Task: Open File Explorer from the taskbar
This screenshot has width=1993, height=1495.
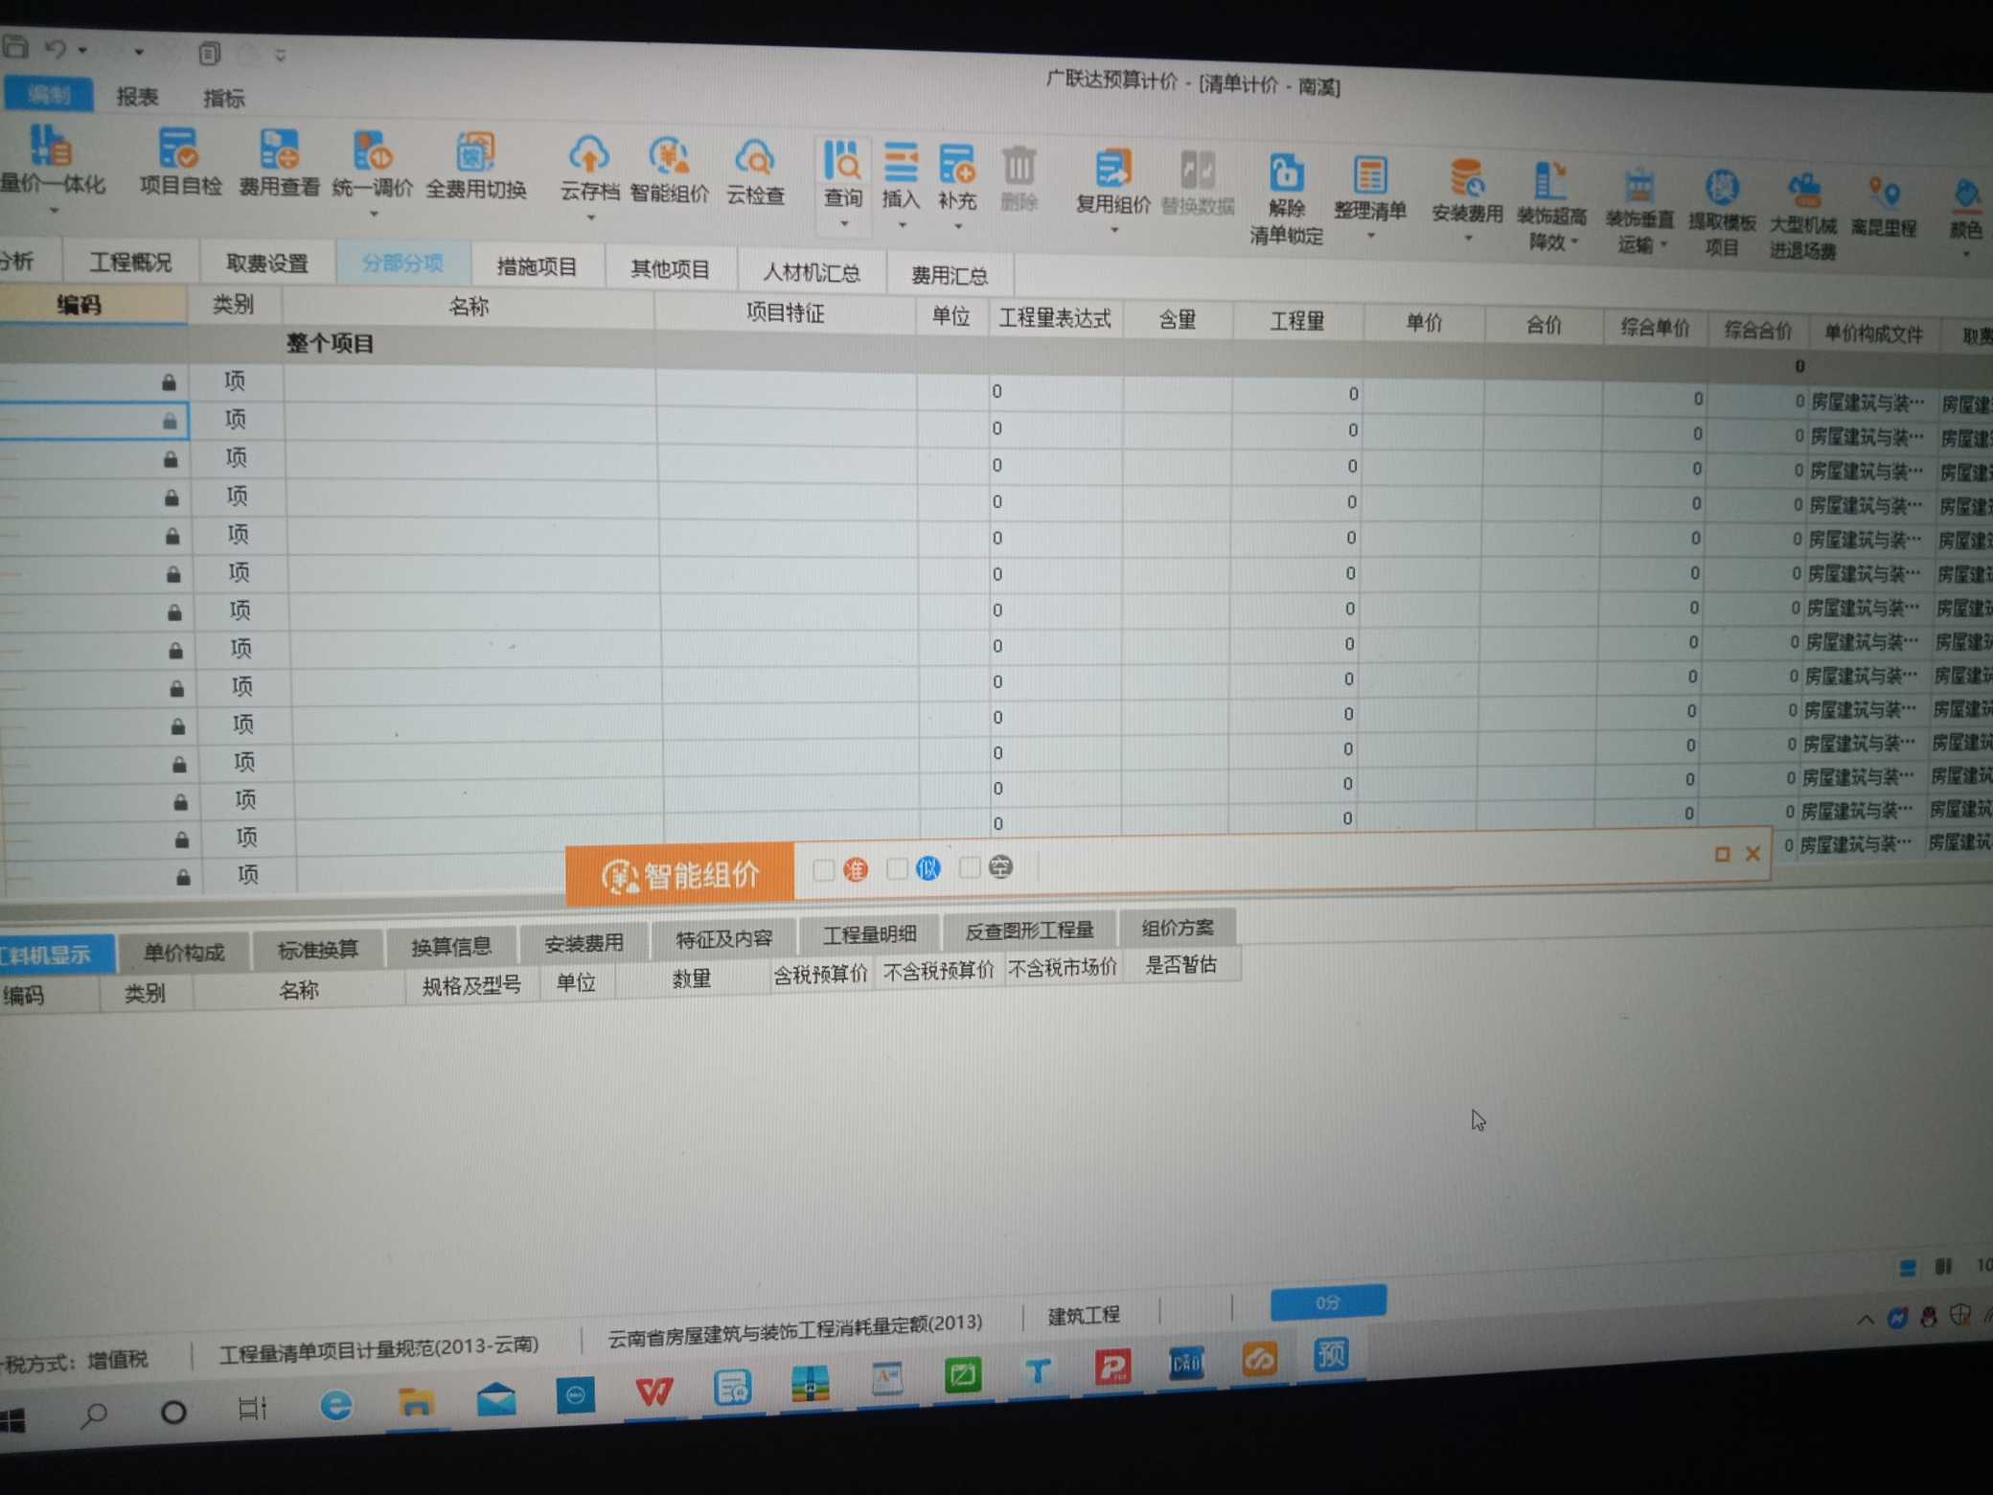Action: [416, 1401]
